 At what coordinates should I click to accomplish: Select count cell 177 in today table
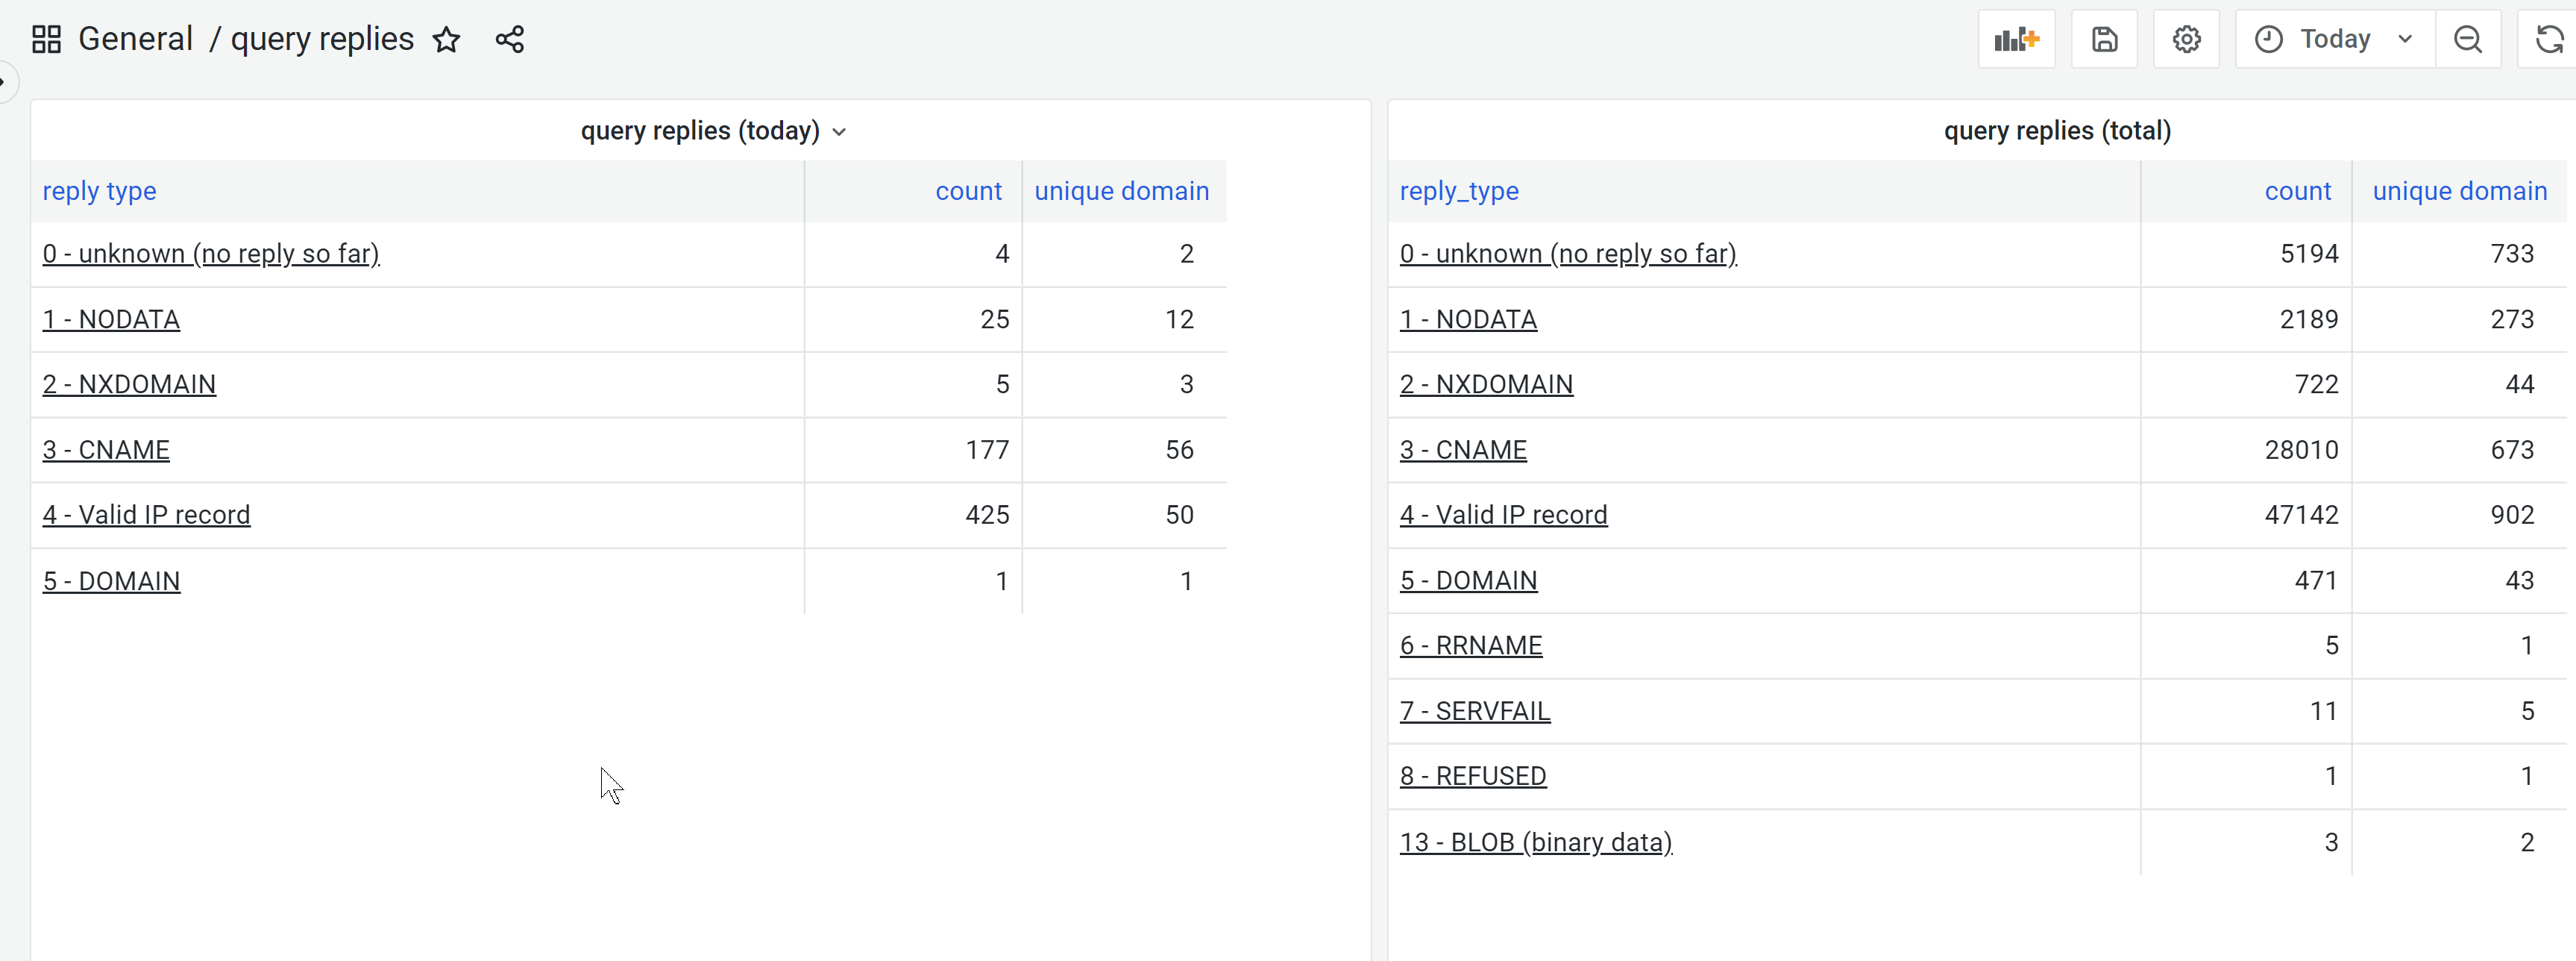913,450
